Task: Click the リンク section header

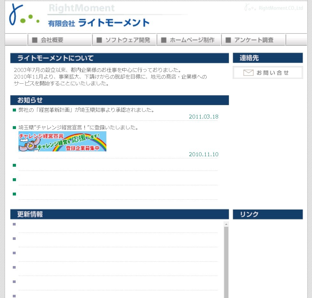Action: click(268, 214)
